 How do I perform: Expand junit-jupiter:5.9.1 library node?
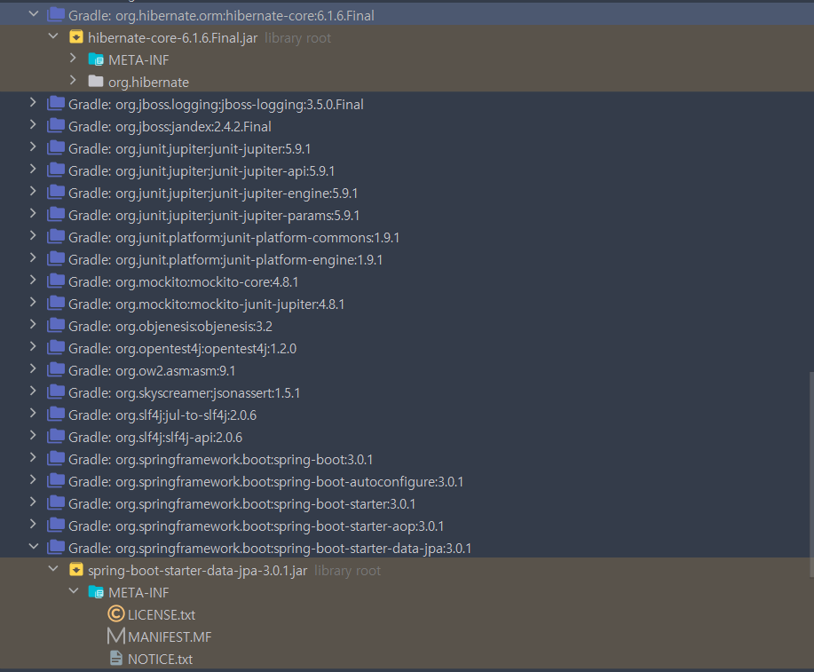click(x=33, y=147)
